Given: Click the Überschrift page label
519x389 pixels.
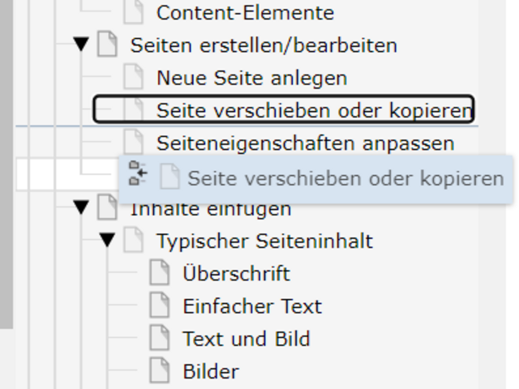Looking at the screenshot, I should pyautogui.click(x=236, y=273).
